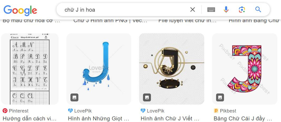
Task: Click the image badge on the mandala J thumbnail
Action: [220, 97]
